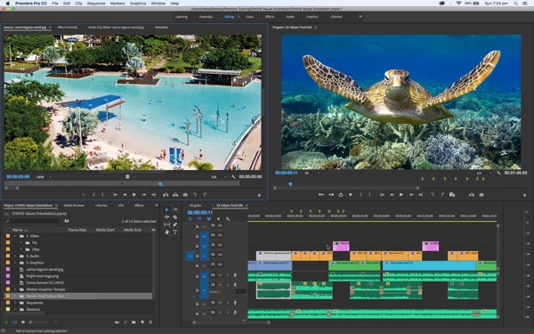Image resolution: width=534 pixels, height=334 pixels.
Task: Export frame from Source monitor camera icon
Action: click(185, 194)
